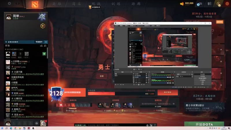Toggle lock on first OBS source row

(148, 74)
